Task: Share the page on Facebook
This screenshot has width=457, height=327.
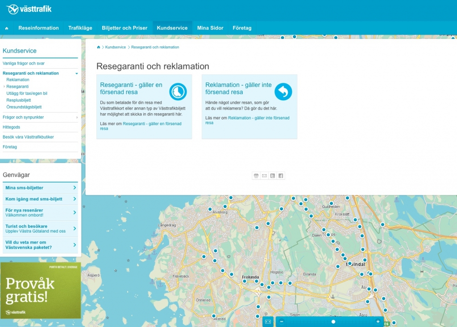Action: tap(281, 176)
